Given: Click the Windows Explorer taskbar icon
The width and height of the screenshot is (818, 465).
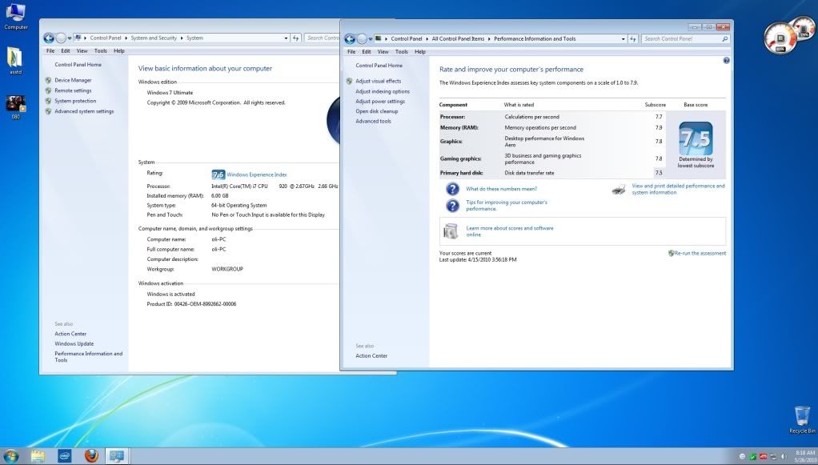Looking at the screenshot, I should point(38,455).
